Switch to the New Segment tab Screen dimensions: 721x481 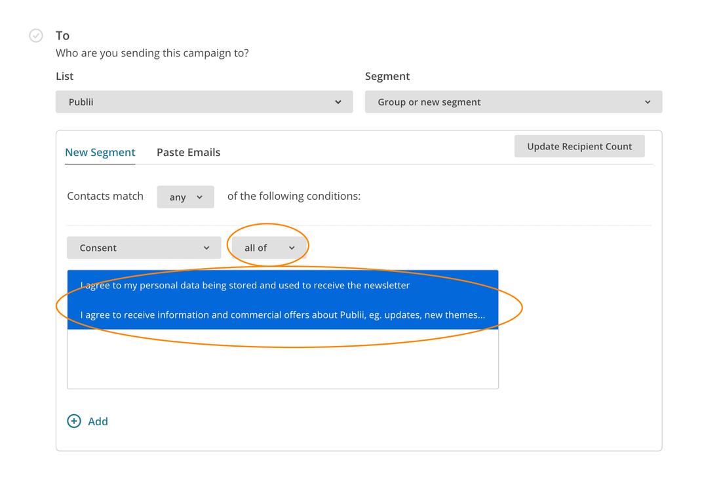click(100, 153)
